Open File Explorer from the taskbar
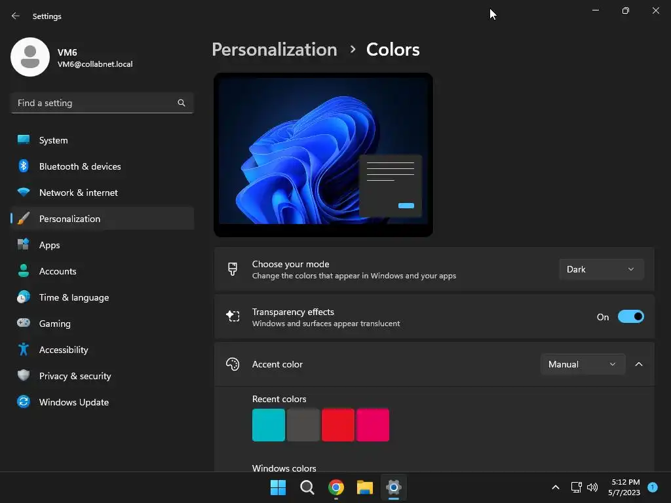The width and height of the screenshot is (671, 503). 365,487
